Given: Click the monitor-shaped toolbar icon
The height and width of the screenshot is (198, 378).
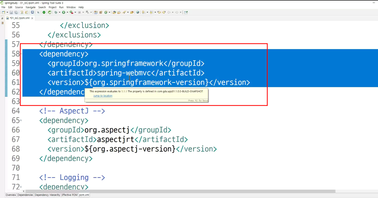Looking at the screenshot, I should point(32,12).
